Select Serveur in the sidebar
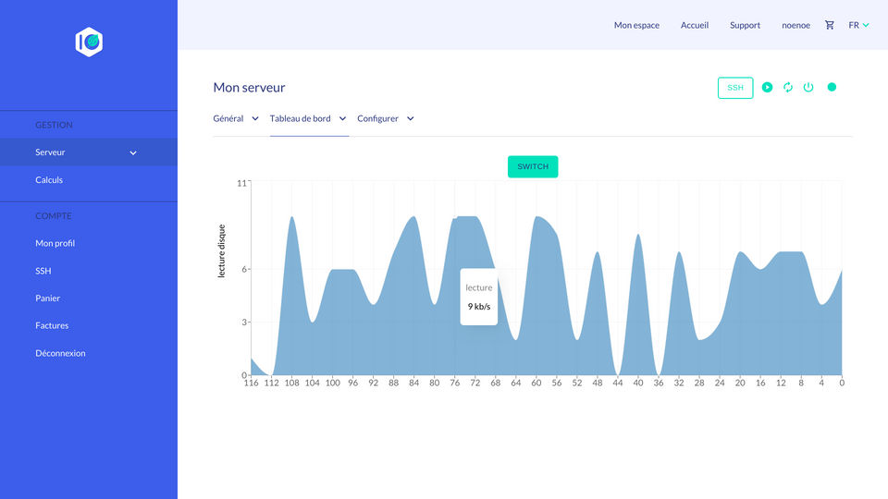 click(x=89, y=152)
